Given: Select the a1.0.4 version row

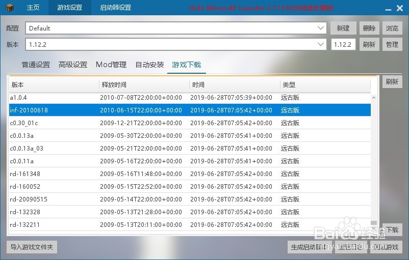Looking at the screenshot, I should [190, 98].
